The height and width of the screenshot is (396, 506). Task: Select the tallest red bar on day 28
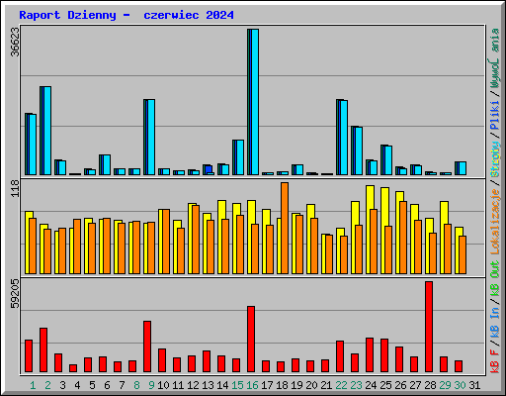pyautogui.click(x=429, y=327)
